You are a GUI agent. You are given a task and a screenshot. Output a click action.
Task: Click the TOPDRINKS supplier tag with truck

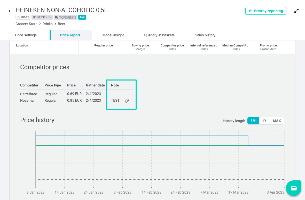[x=66, y=17]
